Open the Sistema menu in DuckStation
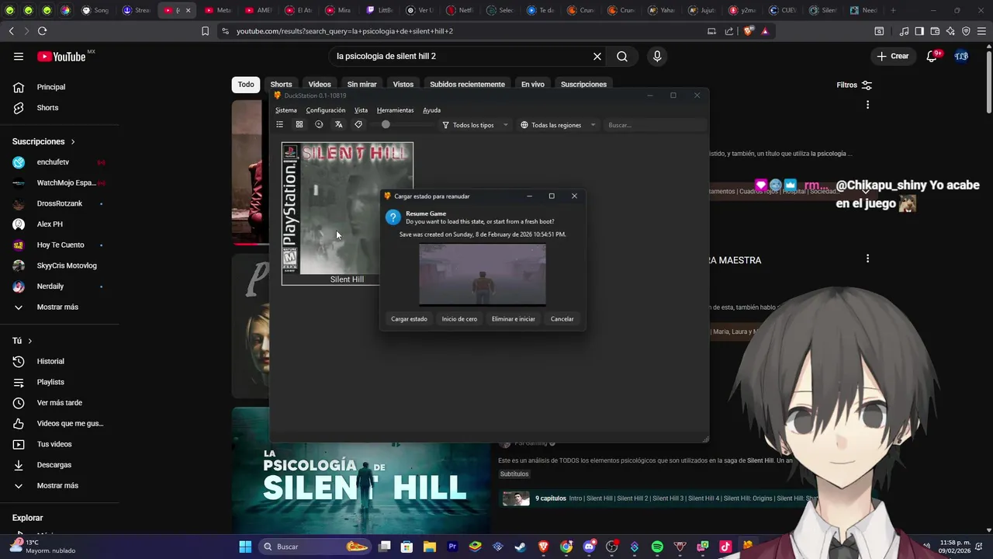 [286, 110]
